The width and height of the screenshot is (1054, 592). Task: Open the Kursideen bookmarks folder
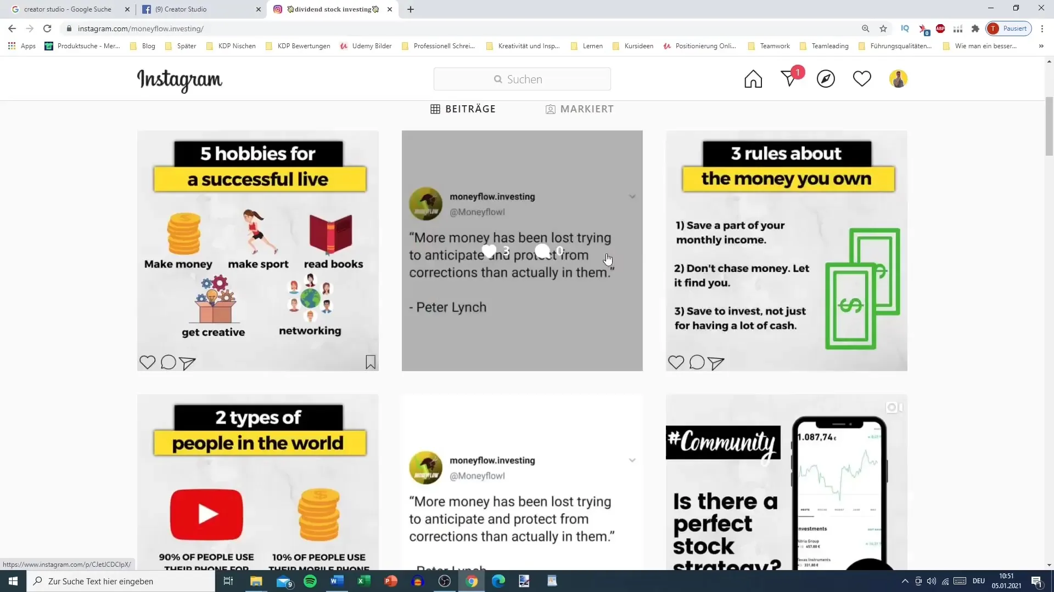633,46
